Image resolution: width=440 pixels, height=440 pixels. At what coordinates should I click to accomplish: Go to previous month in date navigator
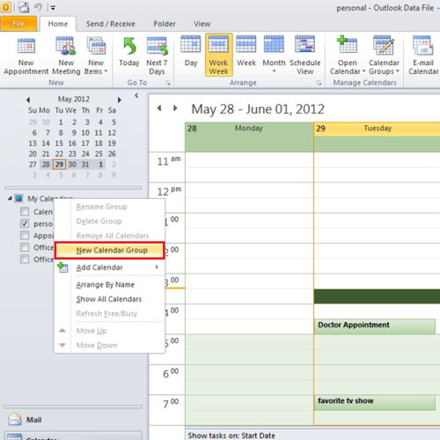pyautogui.click(x=28, y=100)
